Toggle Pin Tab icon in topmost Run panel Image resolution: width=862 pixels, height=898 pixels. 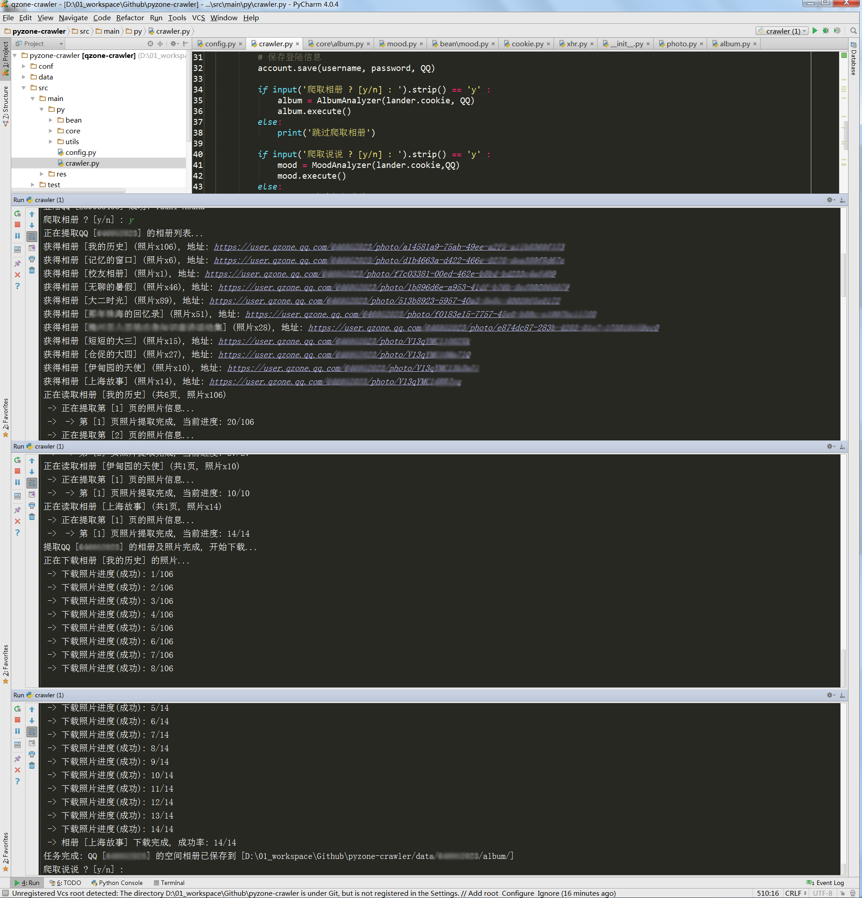click(x=18, y=264)
